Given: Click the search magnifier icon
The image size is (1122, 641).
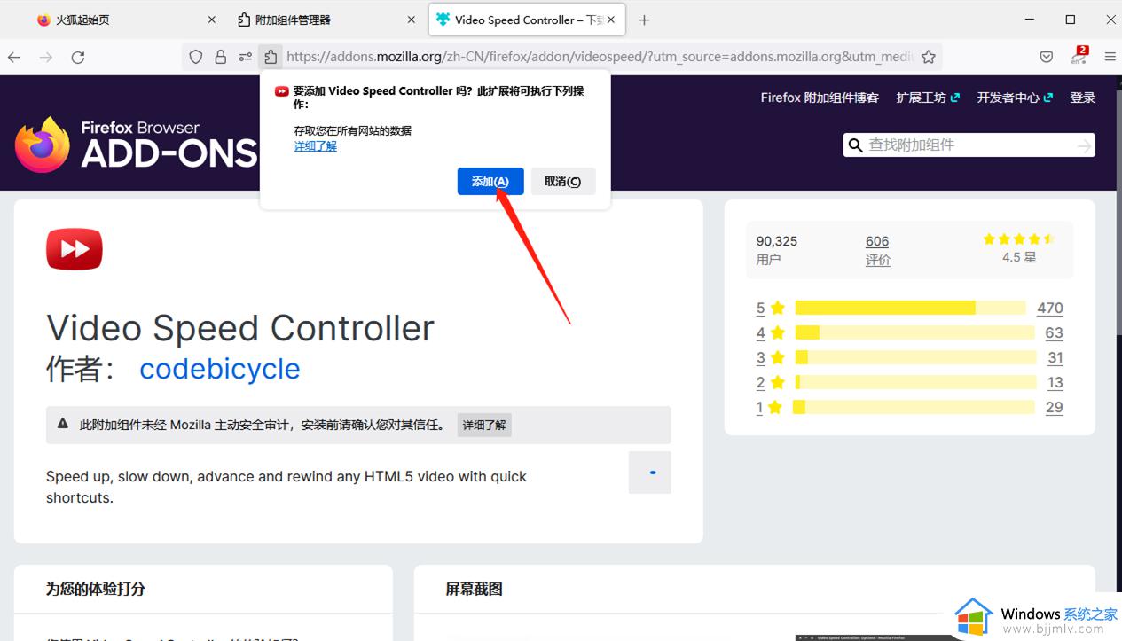Looking at the screenshot, I should coord(855,145).
